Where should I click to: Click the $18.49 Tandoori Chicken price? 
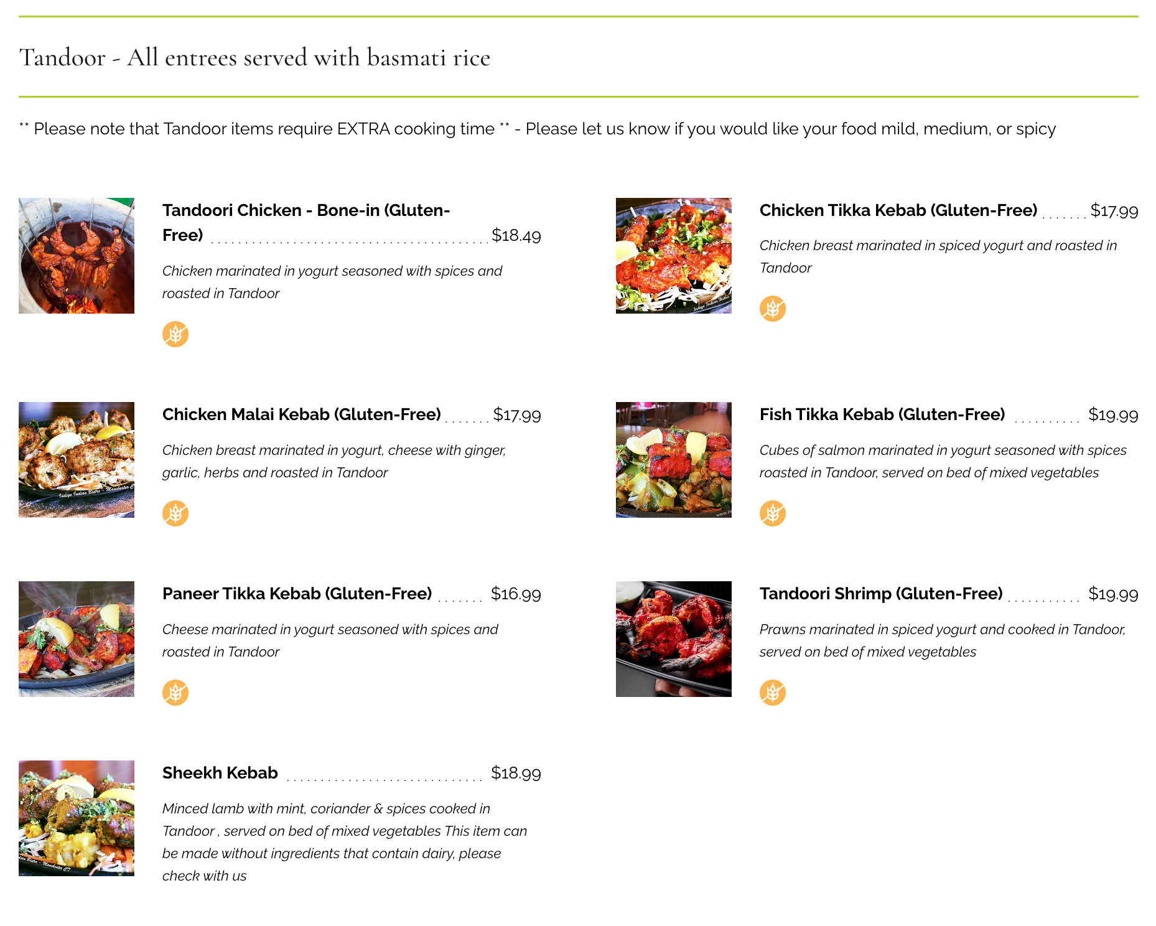(x=516, y=235)
